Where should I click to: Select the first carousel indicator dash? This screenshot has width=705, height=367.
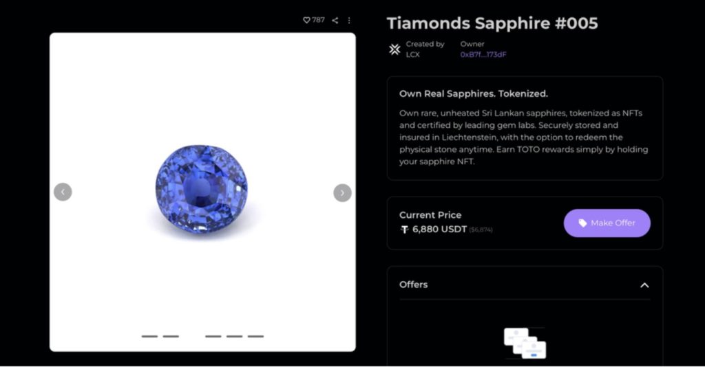tap(149, 336)
